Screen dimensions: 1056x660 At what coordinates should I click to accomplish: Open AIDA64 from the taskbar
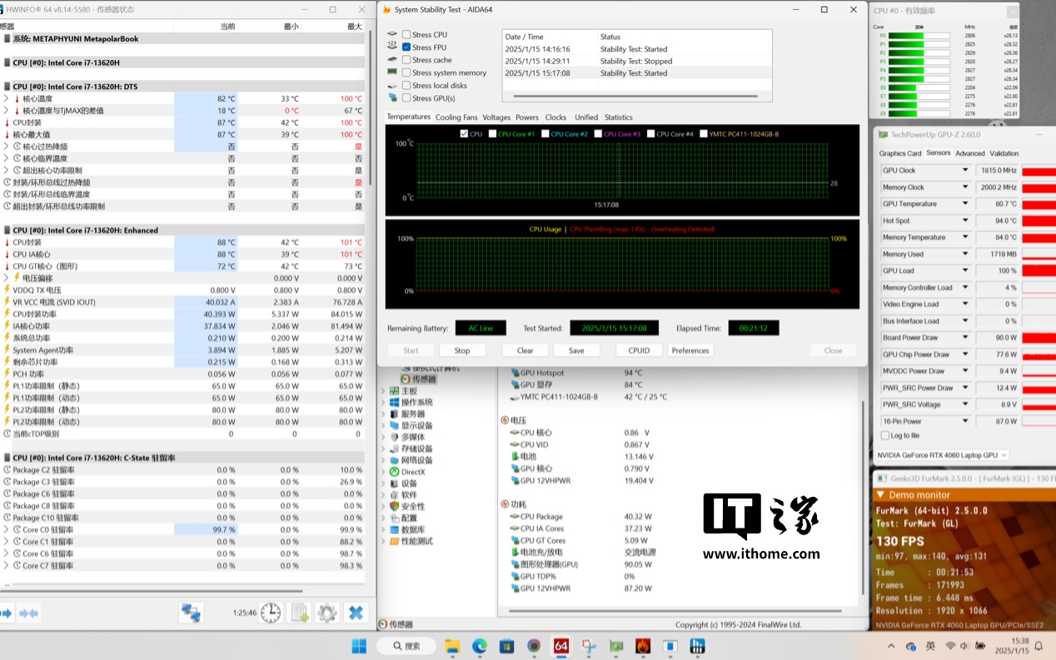[560, 647]
